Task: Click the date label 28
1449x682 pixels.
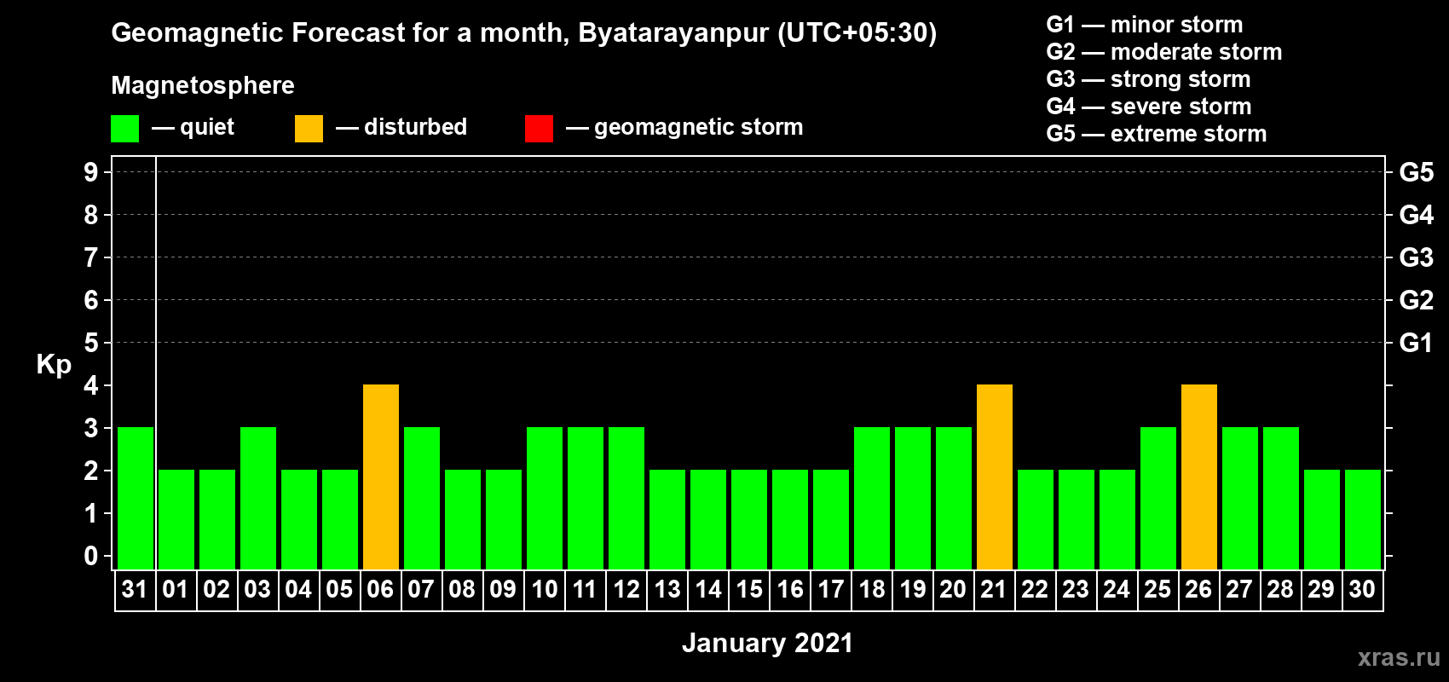Action: 1280,590
